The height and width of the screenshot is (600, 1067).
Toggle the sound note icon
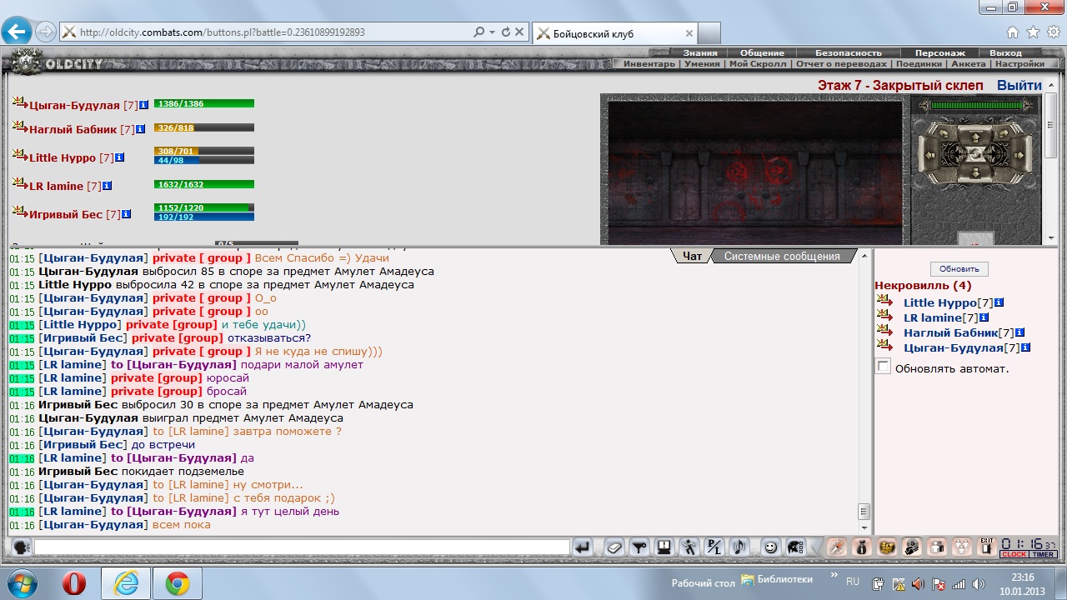point(739,547)
